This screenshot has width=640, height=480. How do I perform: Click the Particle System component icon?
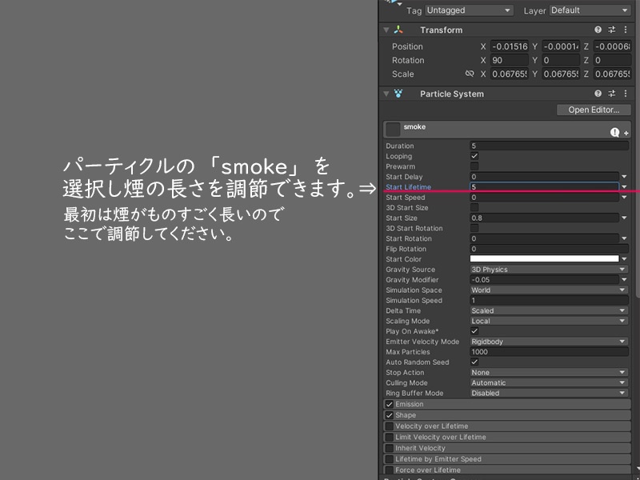coord(398,94)
